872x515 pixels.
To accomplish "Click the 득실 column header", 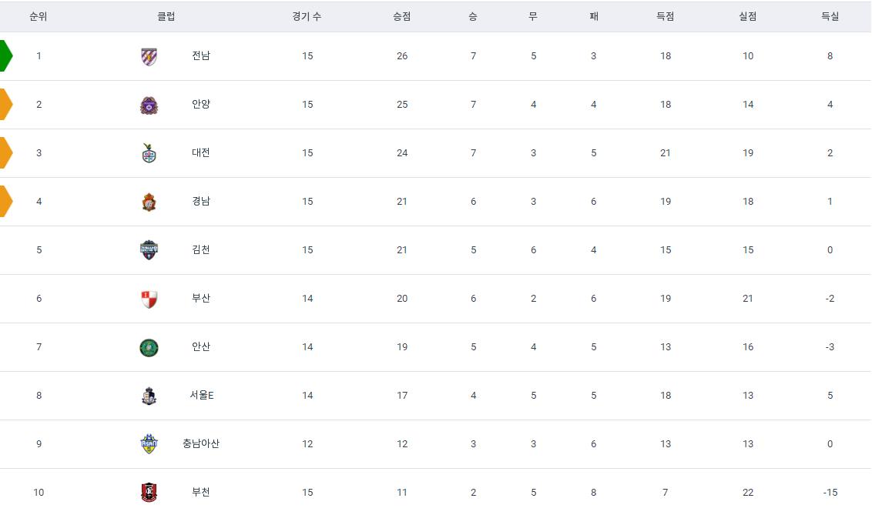I will (830, 17).
